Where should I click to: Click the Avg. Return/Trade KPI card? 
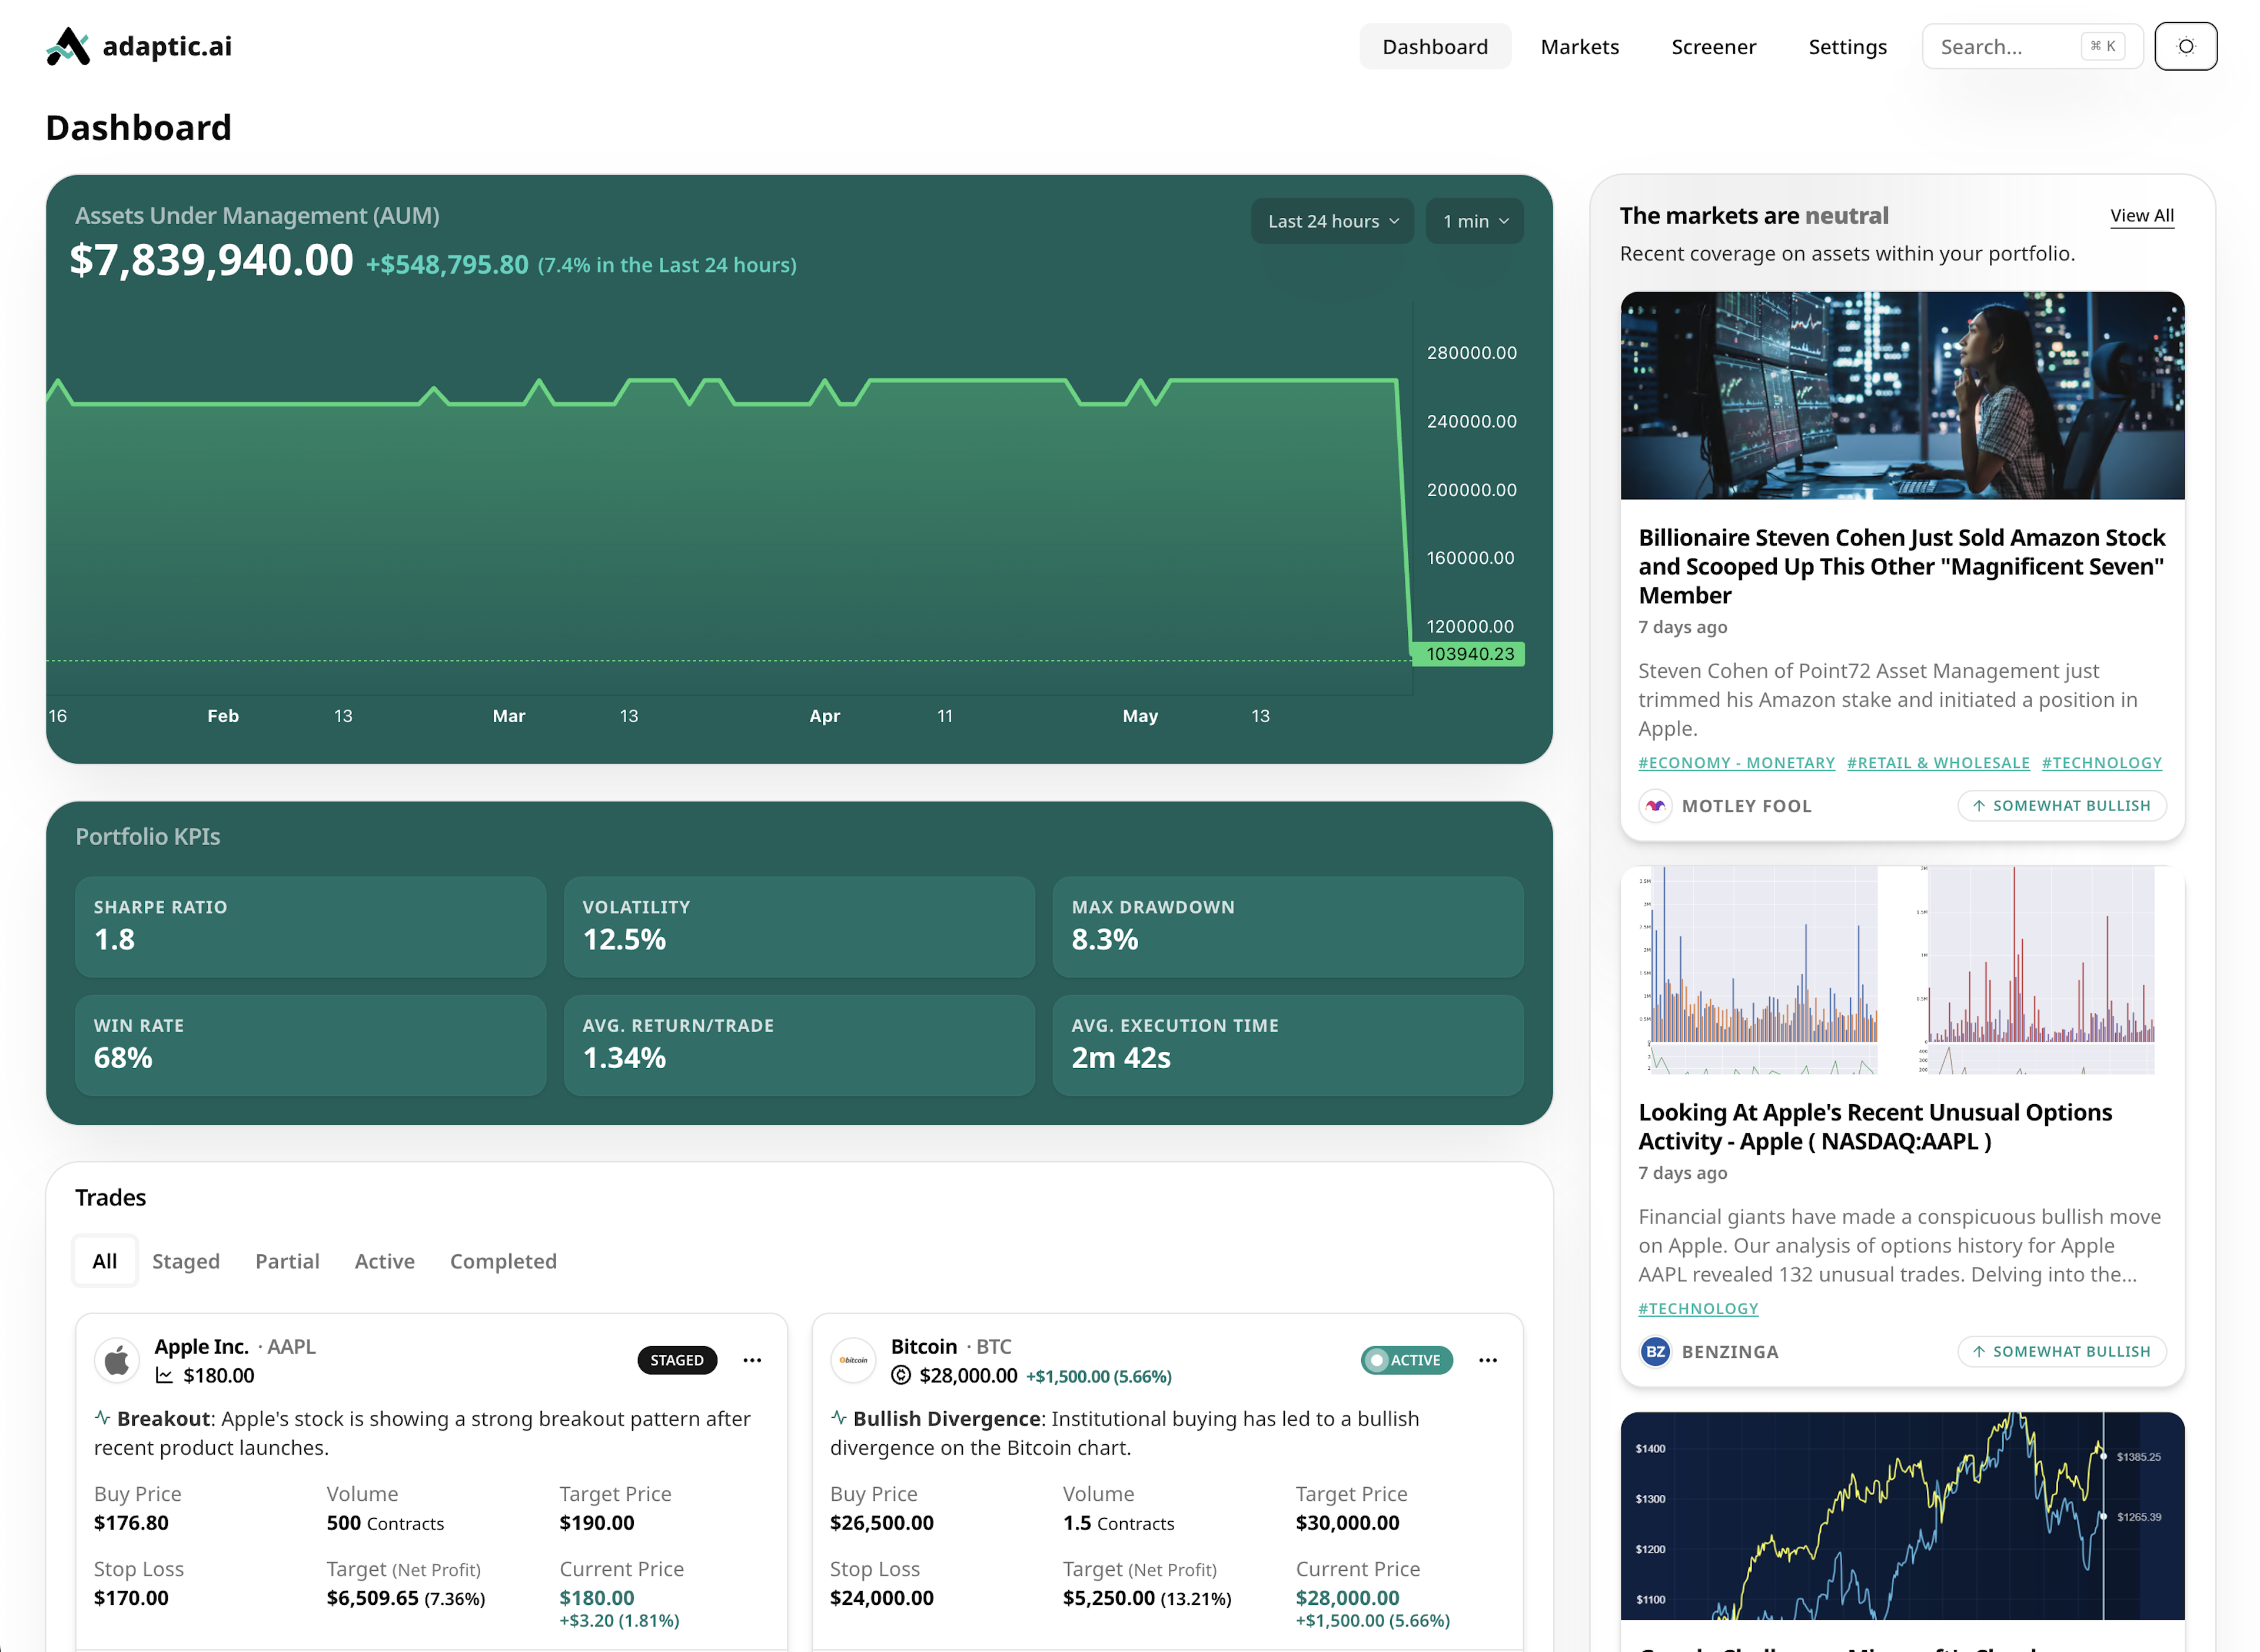pos(799,1045)
